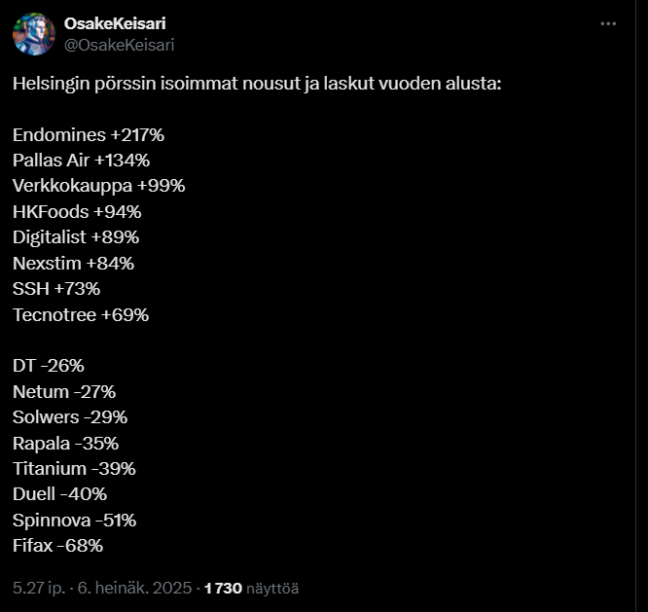
Task: Click the tweet heading about Helsingin pörssin
Action: (257, 84)
